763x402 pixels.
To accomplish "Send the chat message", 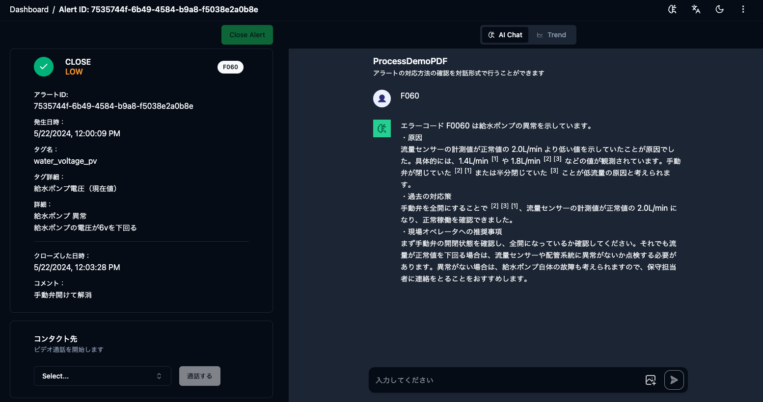I will 674,380.
